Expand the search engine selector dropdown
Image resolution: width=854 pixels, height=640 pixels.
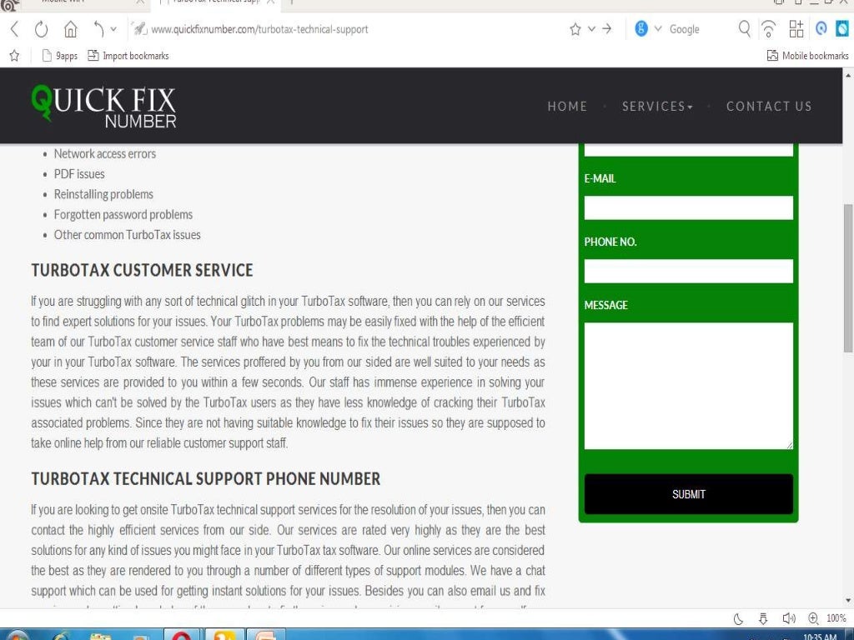pyautogui.click(x=658, y=29)
